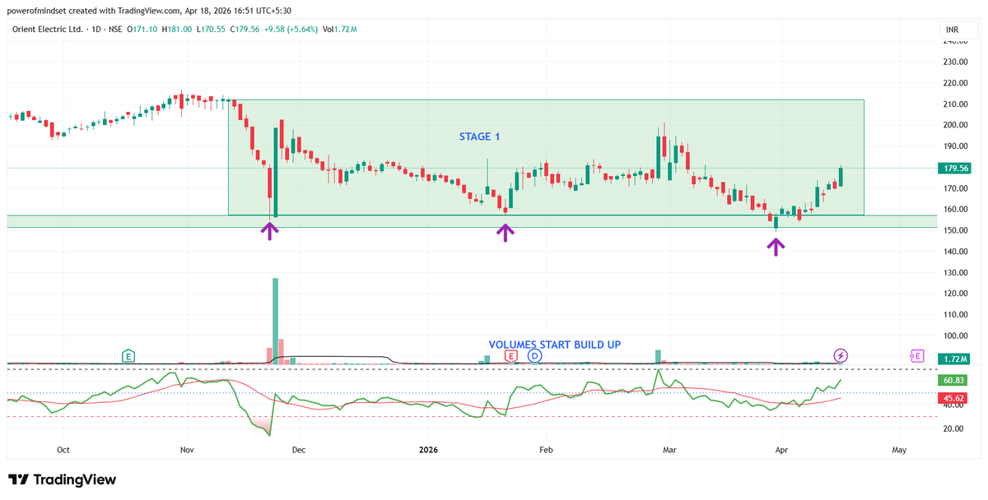Click the Mar label on the time axis
The height and width of the screenshot is (500, 988).
[669, 450]
